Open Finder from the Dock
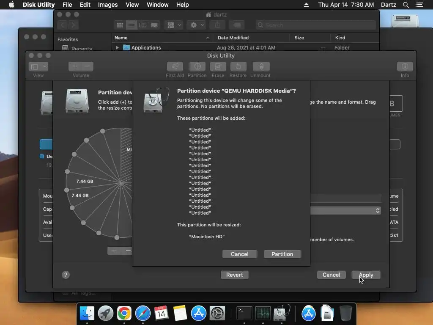433x325 pixels. [87, 313]
